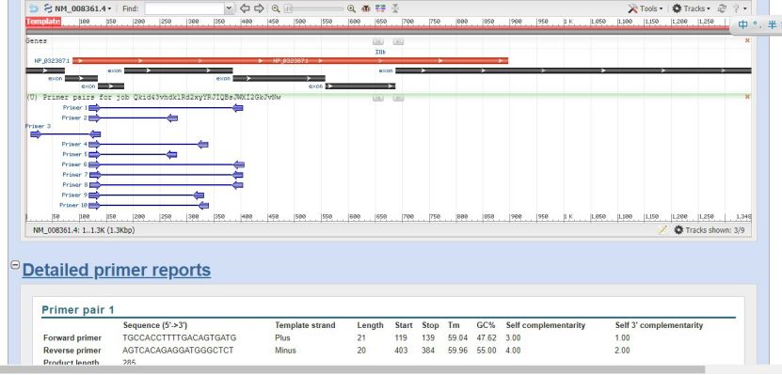This screenshot has width=782, height=375.
Task: Close the Primer pairs track
Action: pos(747,97)
